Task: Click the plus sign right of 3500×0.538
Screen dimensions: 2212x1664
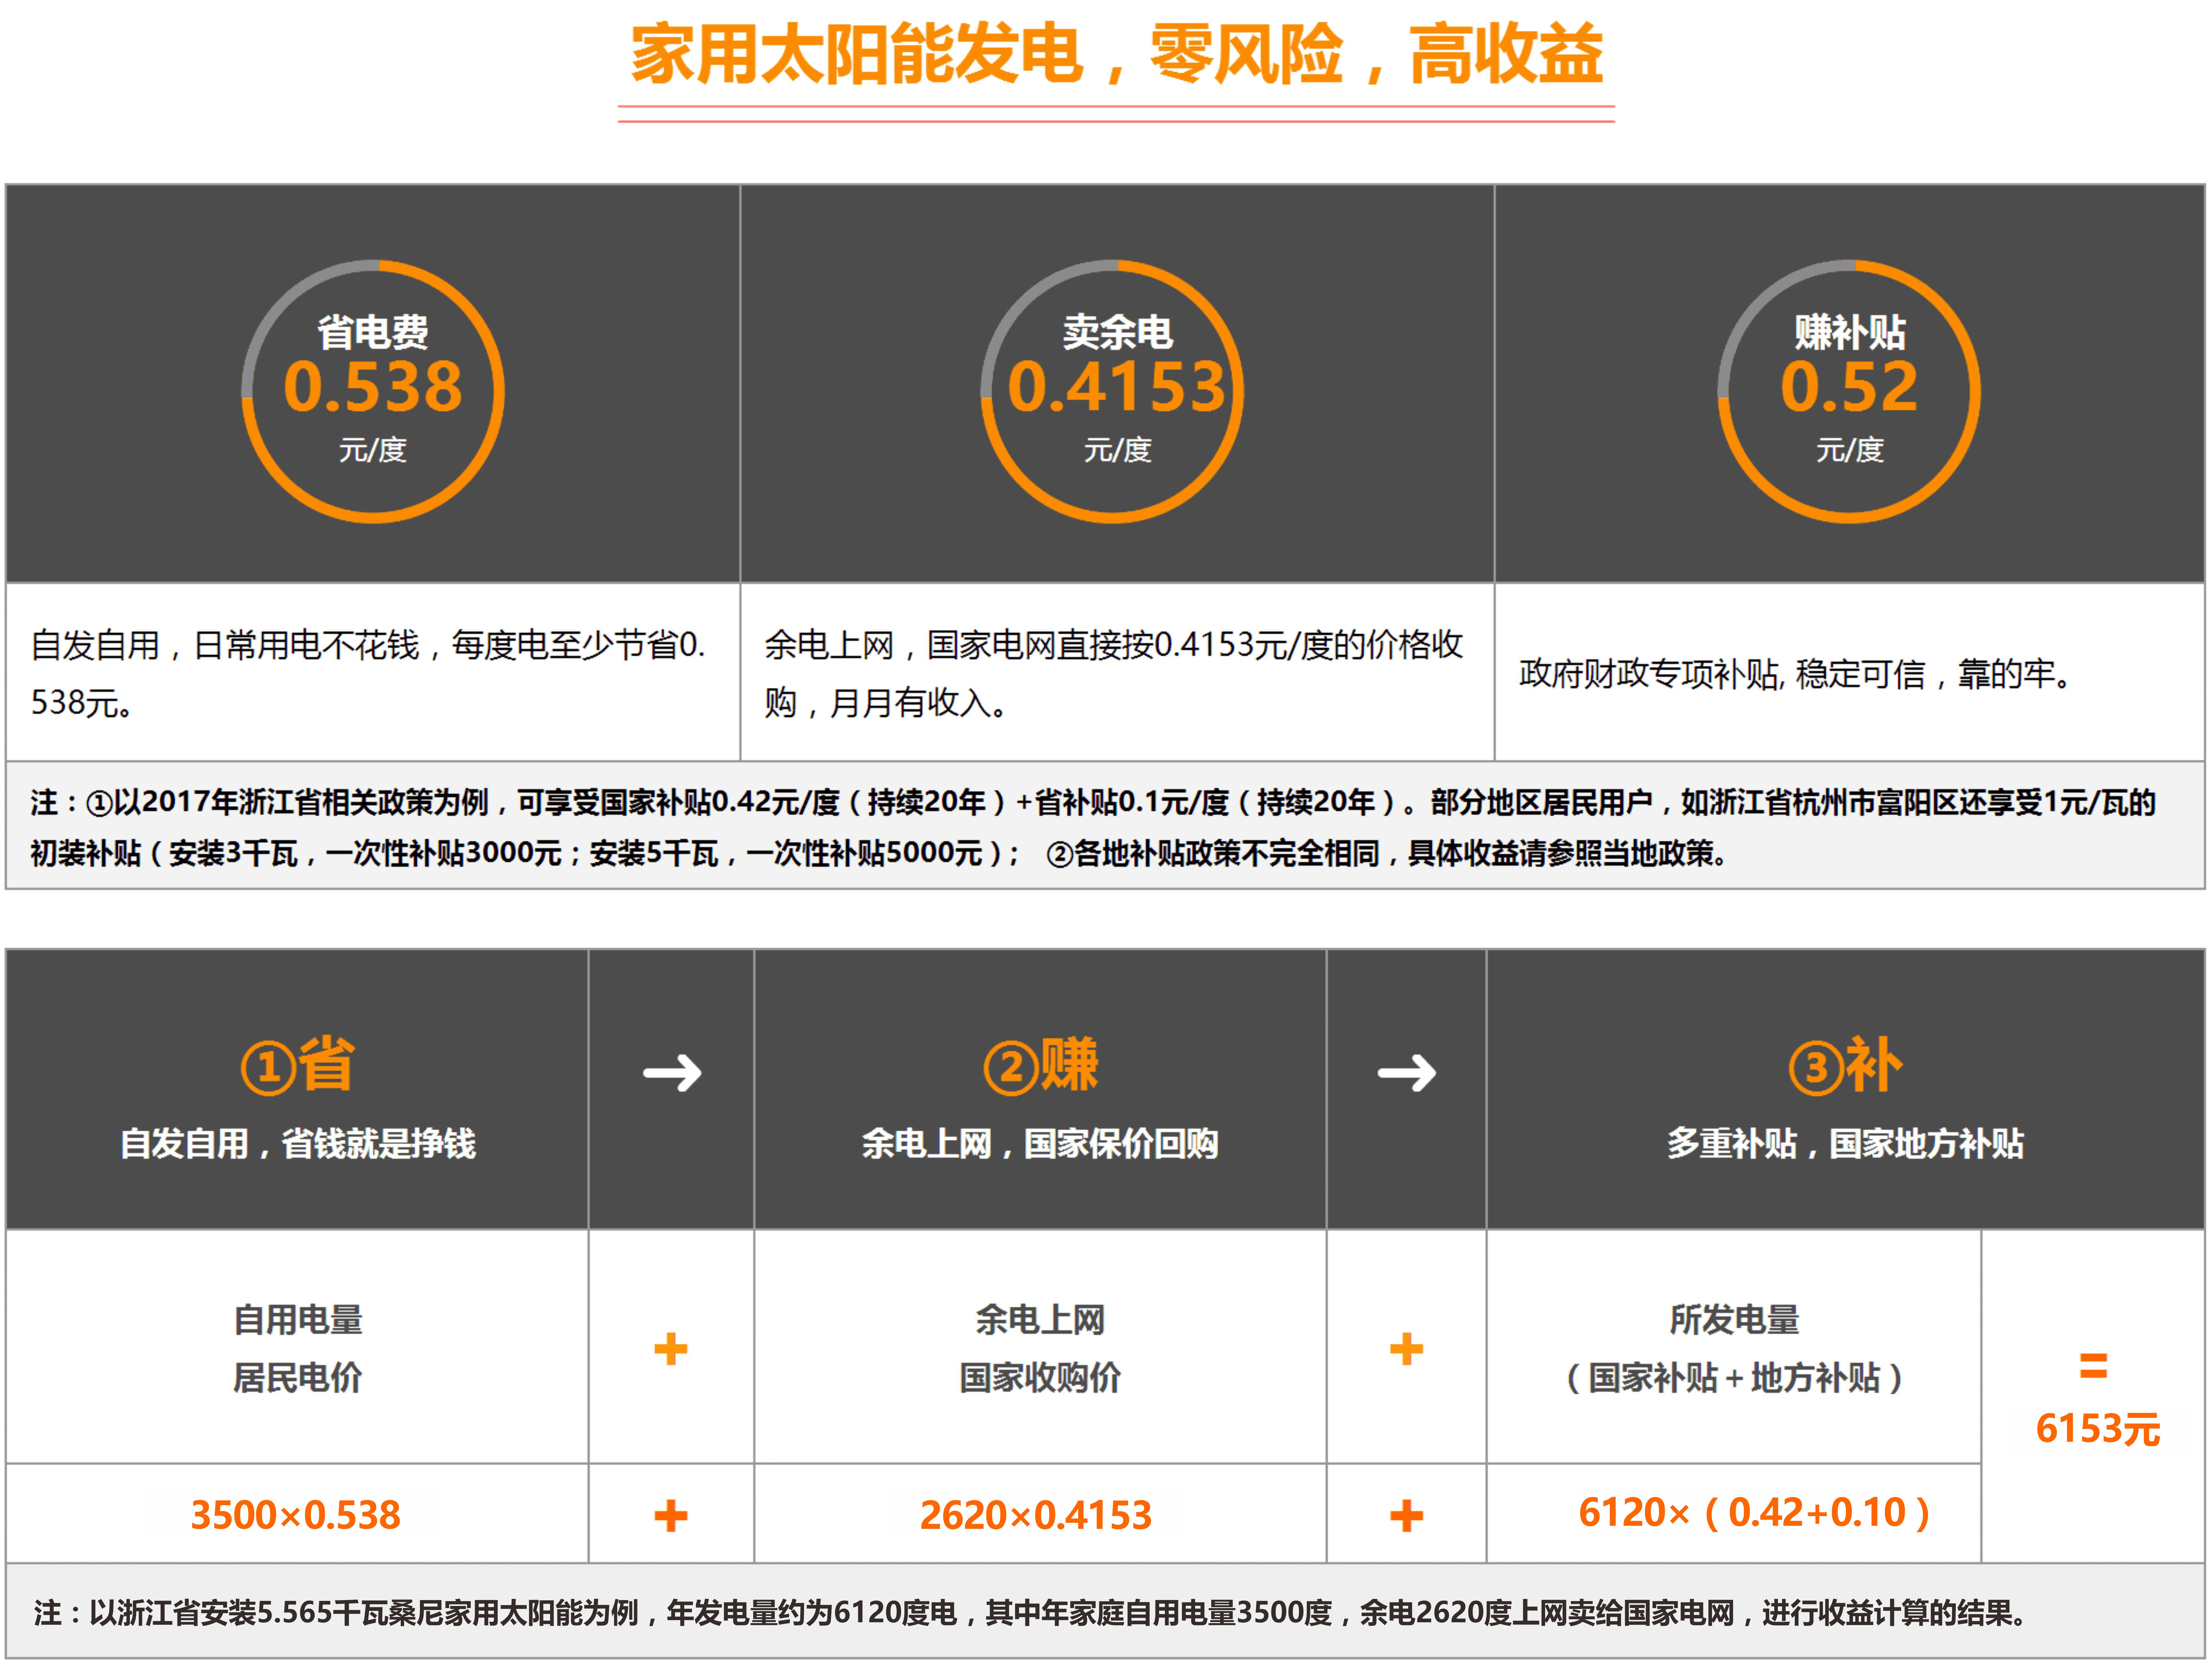Action: (x=671, y=1516)
